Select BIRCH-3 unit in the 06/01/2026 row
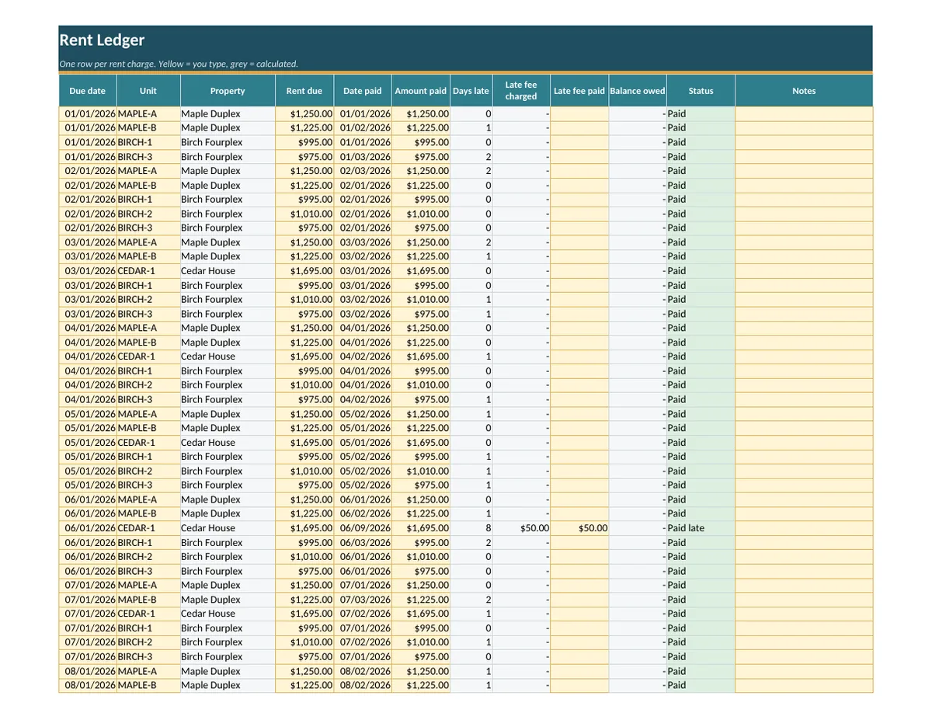This screenshot has height=720, width=932. 148,571
